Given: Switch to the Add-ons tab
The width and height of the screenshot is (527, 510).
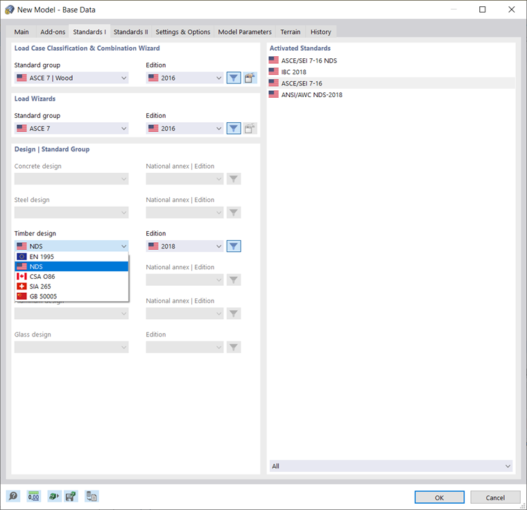Looking at the screenshot, I should 53,32.
